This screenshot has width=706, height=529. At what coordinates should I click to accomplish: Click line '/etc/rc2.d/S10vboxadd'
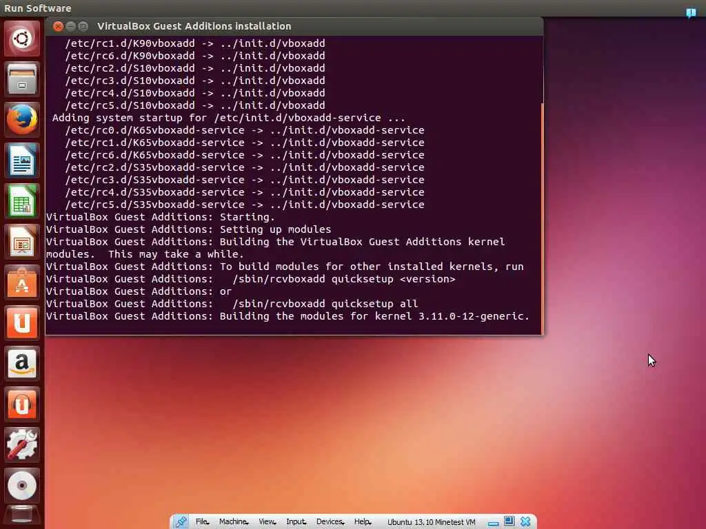point(195,68)
